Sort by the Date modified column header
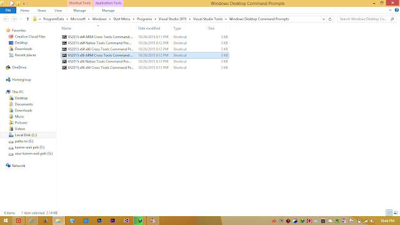Screen dimensions: 400x225 (x=149, y=28)
